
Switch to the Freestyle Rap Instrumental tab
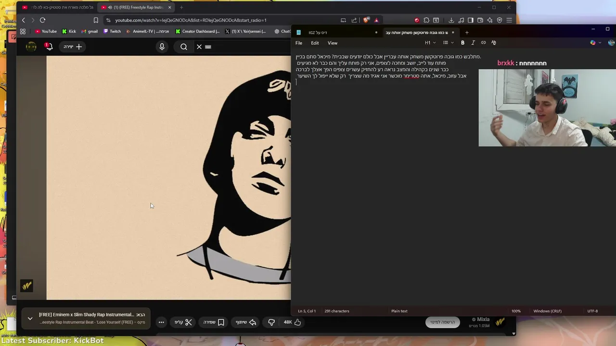[x=137, y=7]
